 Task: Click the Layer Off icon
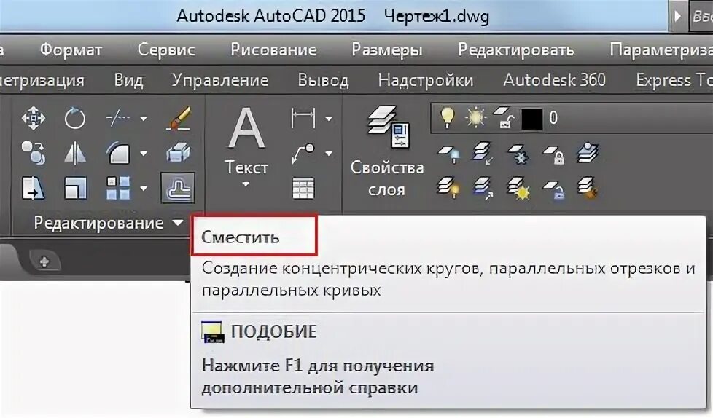(449, 154)
